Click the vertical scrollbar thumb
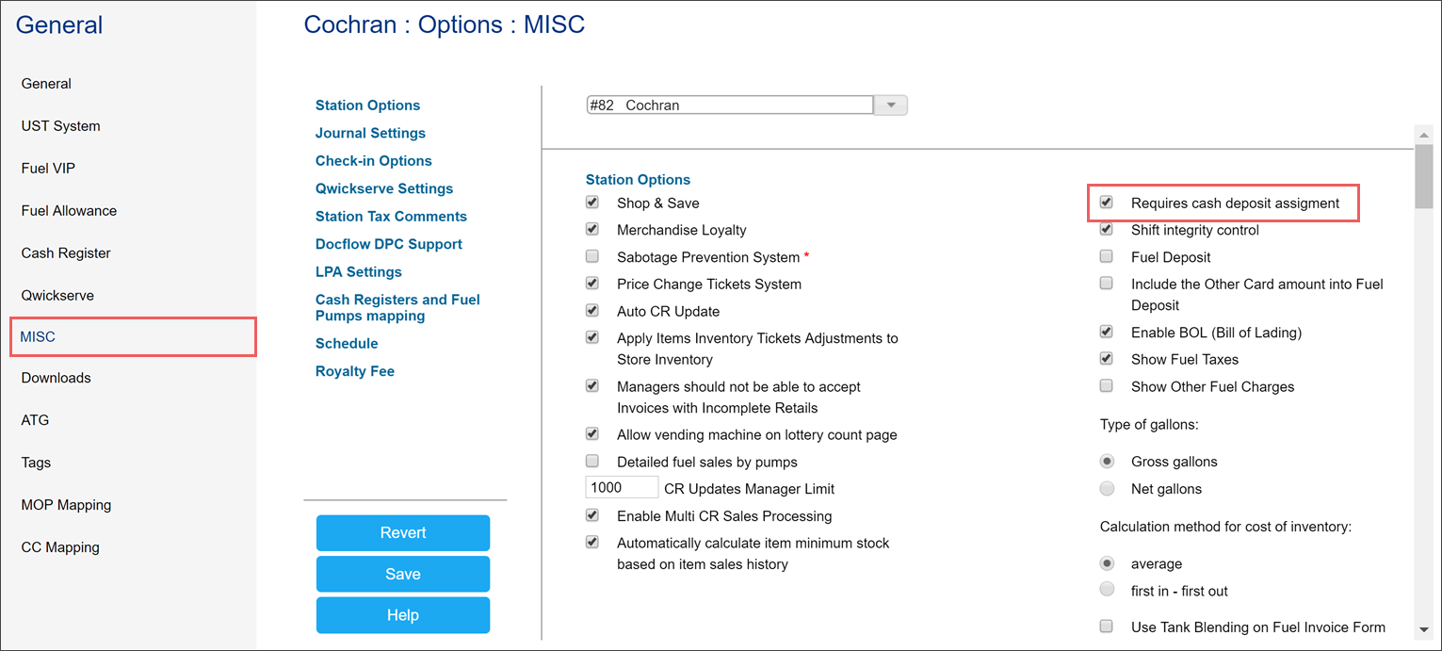 point(1424,176)
